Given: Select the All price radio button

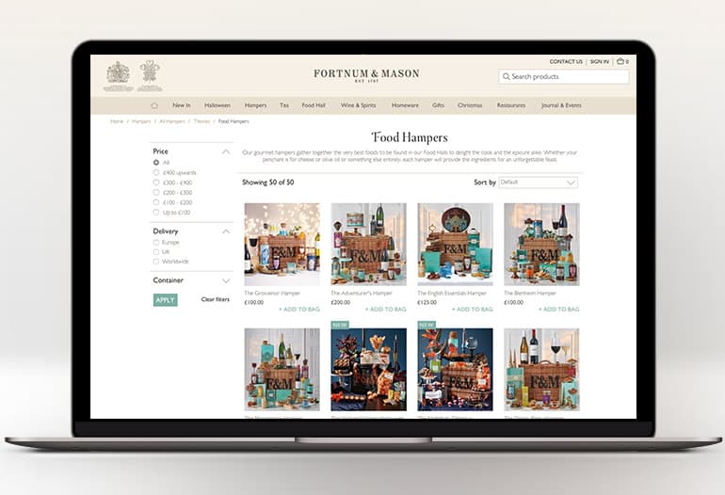Looking at the screenshot, I should coord(156,162).
